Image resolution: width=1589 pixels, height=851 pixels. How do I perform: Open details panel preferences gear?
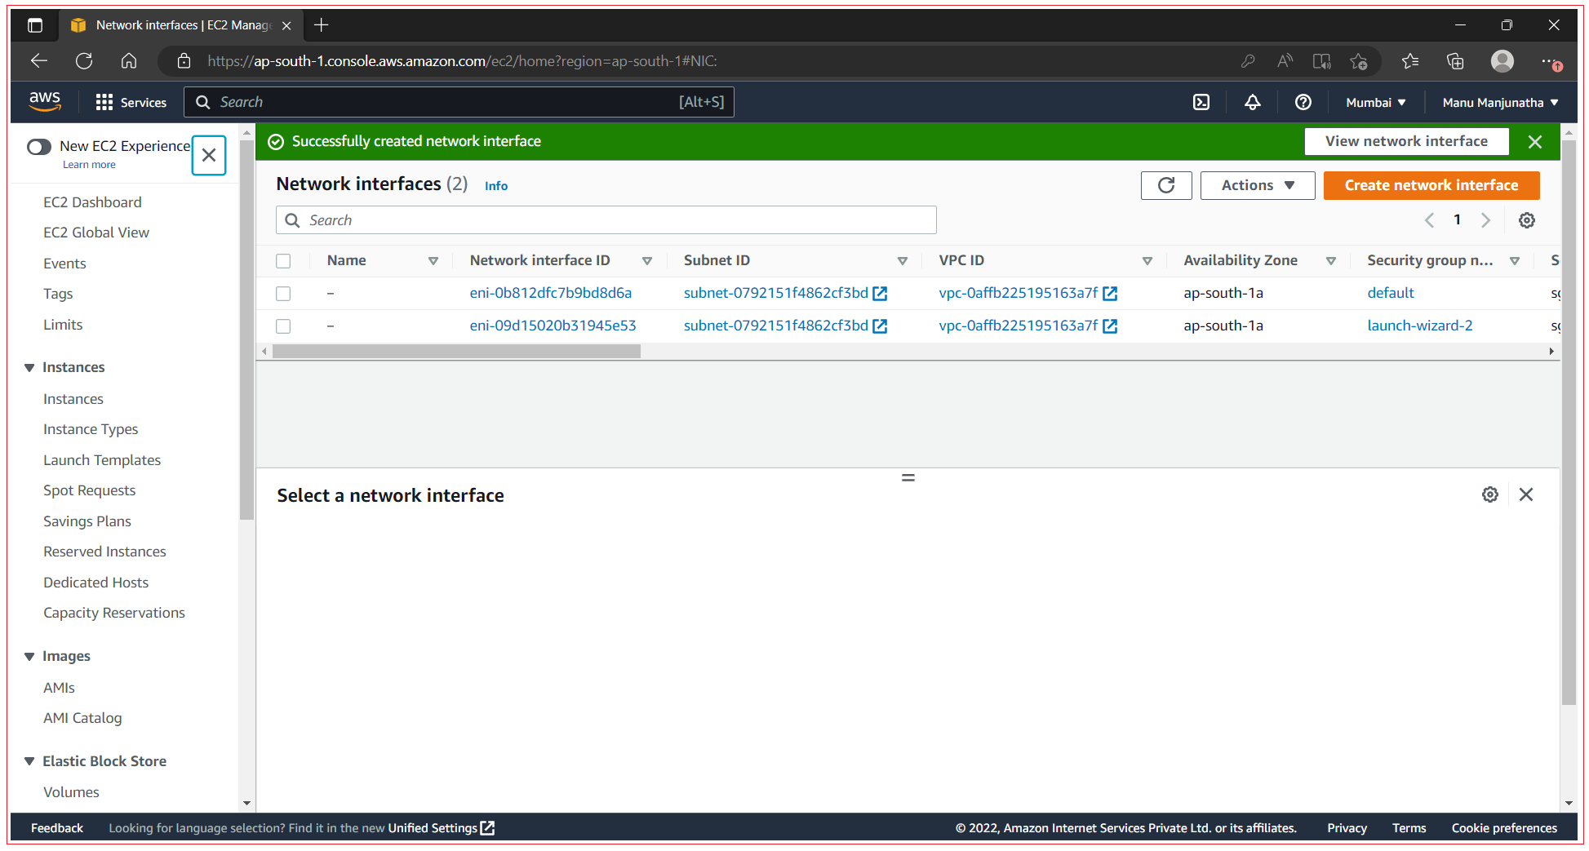[1490, 494]
